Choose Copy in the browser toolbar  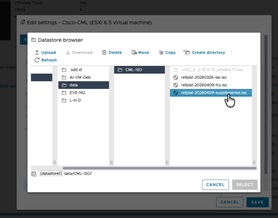(167, 52)
